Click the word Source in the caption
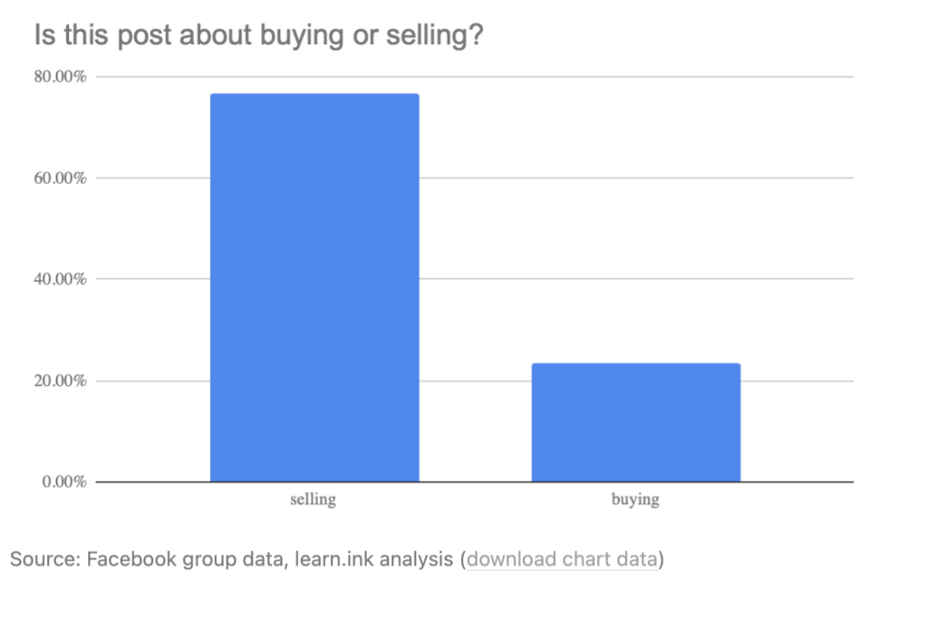The width and height of the screenshot is (928, 619). 45,558
